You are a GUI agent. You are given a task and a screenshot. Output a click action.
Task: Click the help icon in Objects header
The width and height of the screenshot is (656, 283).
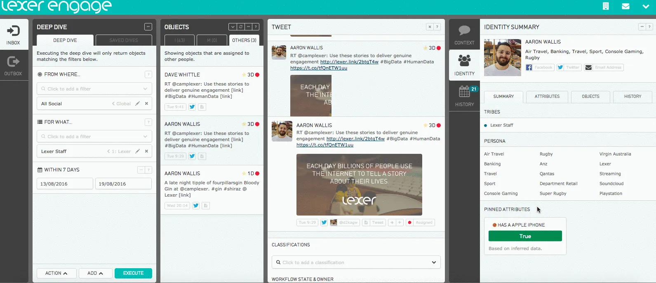click(256, 27)
